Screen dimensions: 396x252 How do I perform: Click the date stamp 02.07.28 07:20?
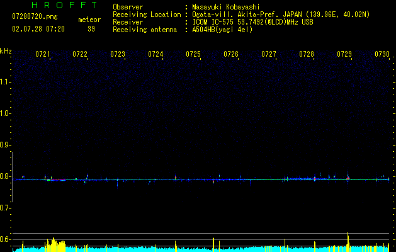(38, 29)
